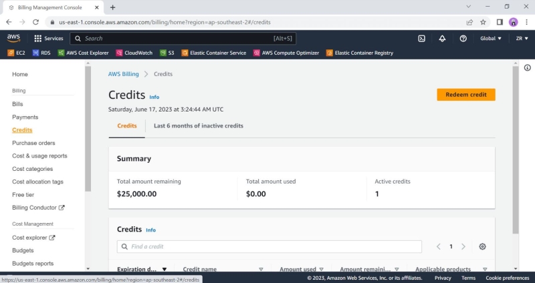Open the info panel icon at right
535x283 pixels.
tap(527, 68)
